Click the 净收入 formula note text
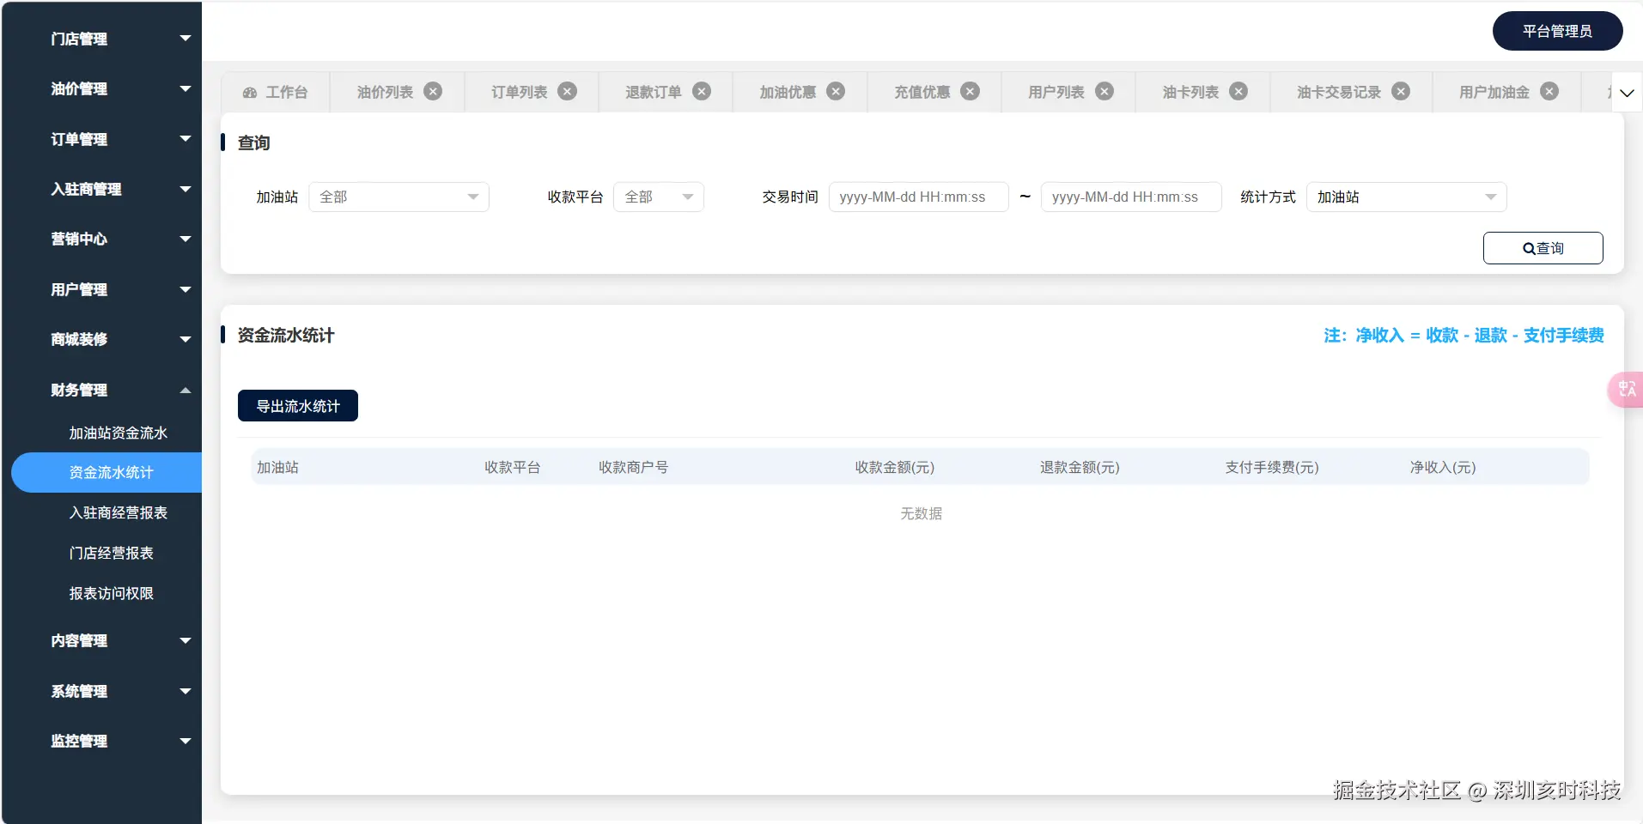 (1463, 335)
